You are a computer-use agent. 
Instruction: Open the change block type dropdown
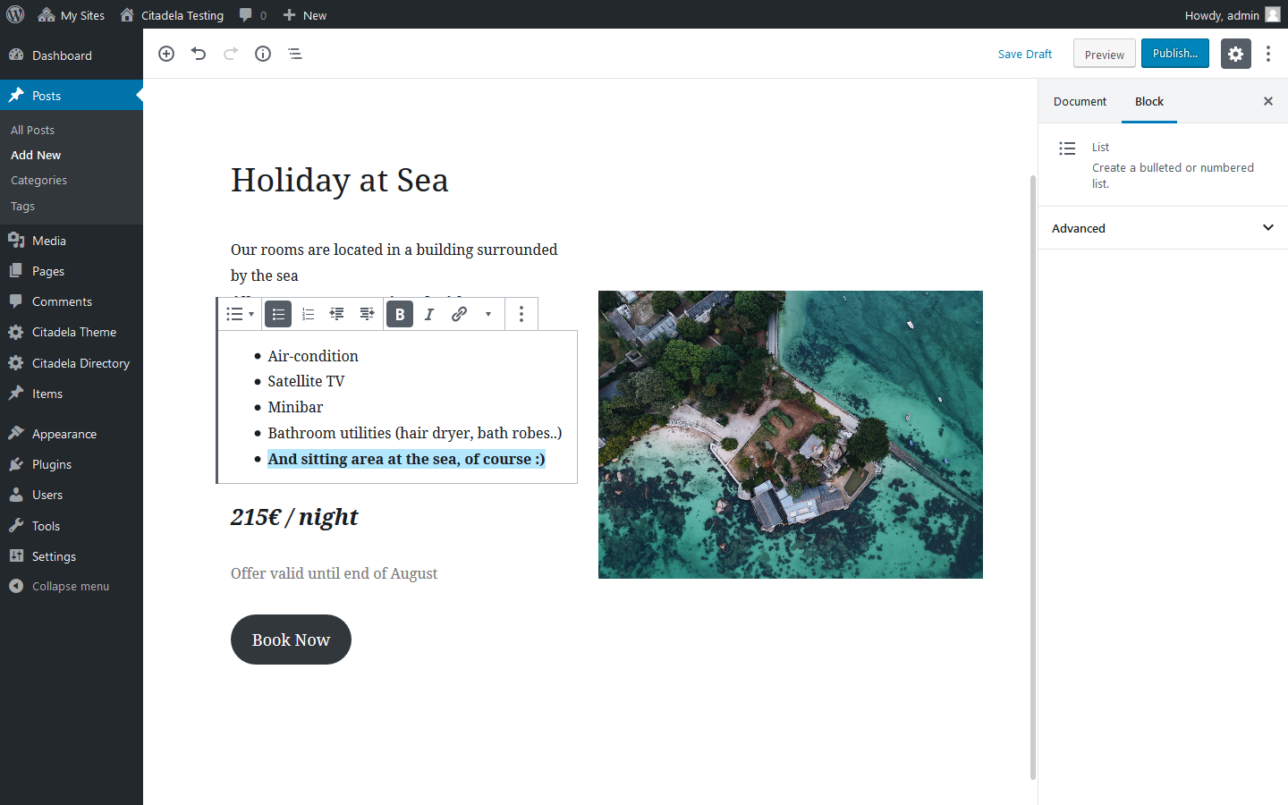(240, 314)
